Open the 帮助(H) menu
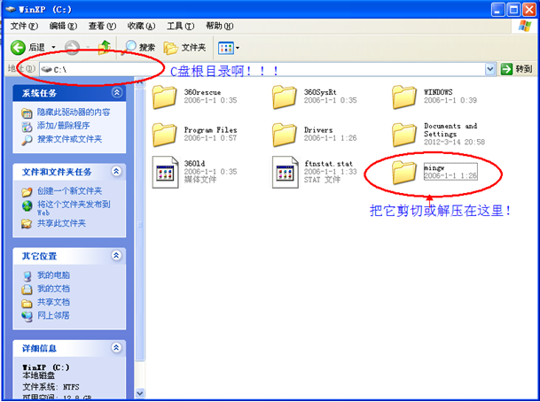This screenshot has width=540, height=402. 219,27
